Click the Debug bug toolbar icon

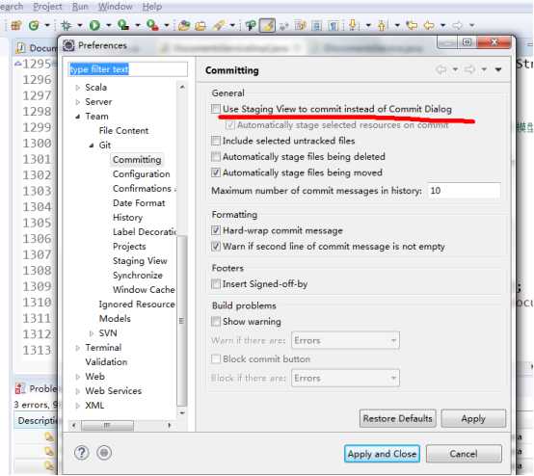(67, 25)
